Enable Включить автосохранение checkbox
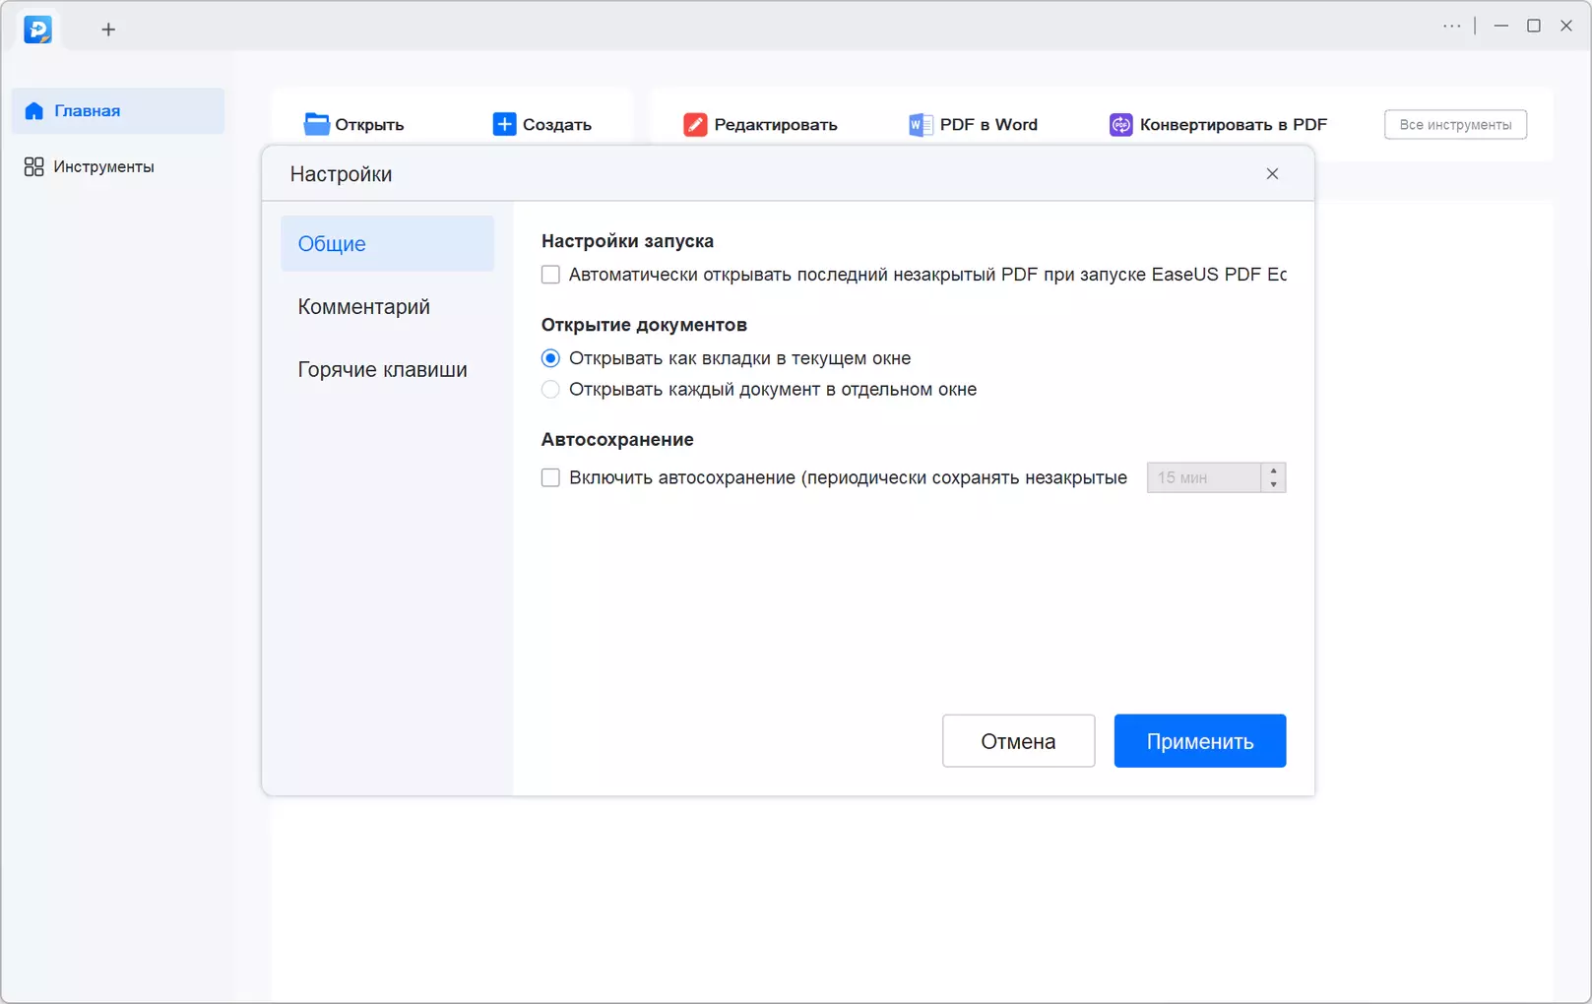This screenshot has height=1004, width=1592. 550,477
